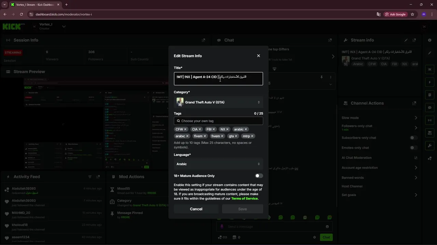Open chat settings gear icon
This screenshot has height=245, width=437.
coord(315,238)
